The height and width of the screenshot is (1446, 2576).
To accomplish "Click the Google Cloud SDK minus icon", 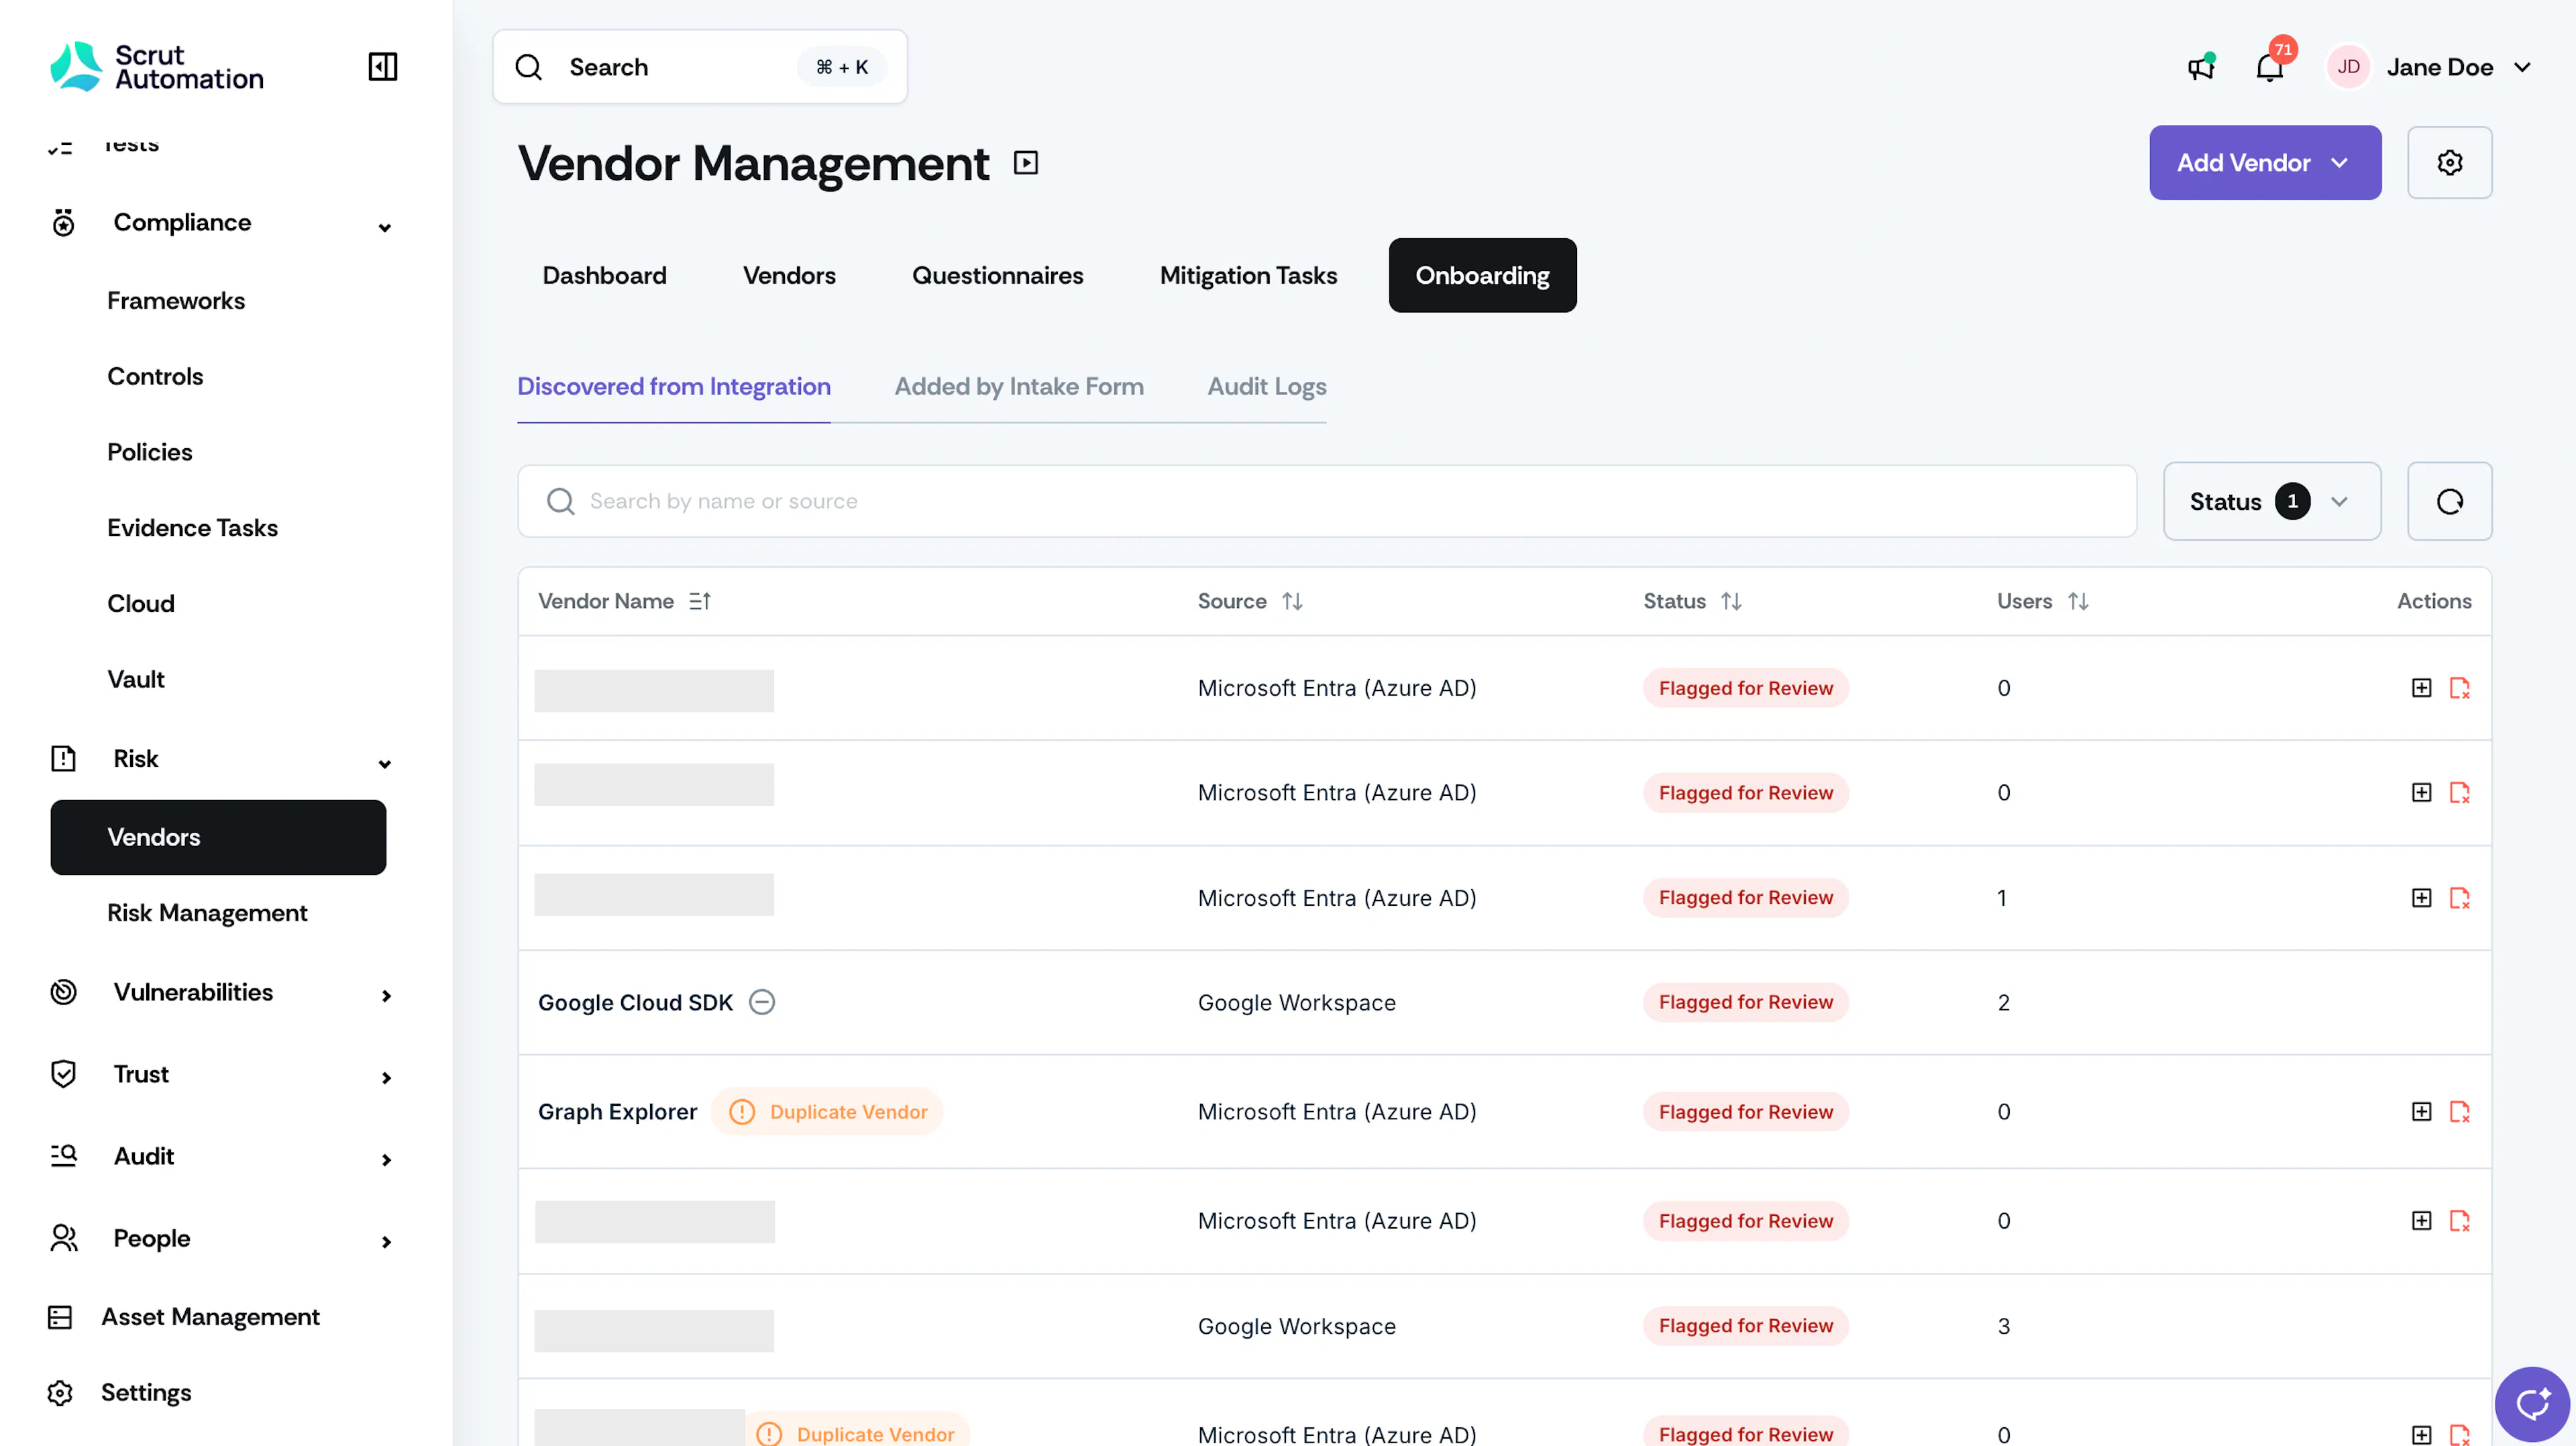I will pyautogui.click(x=762, y=1002).
